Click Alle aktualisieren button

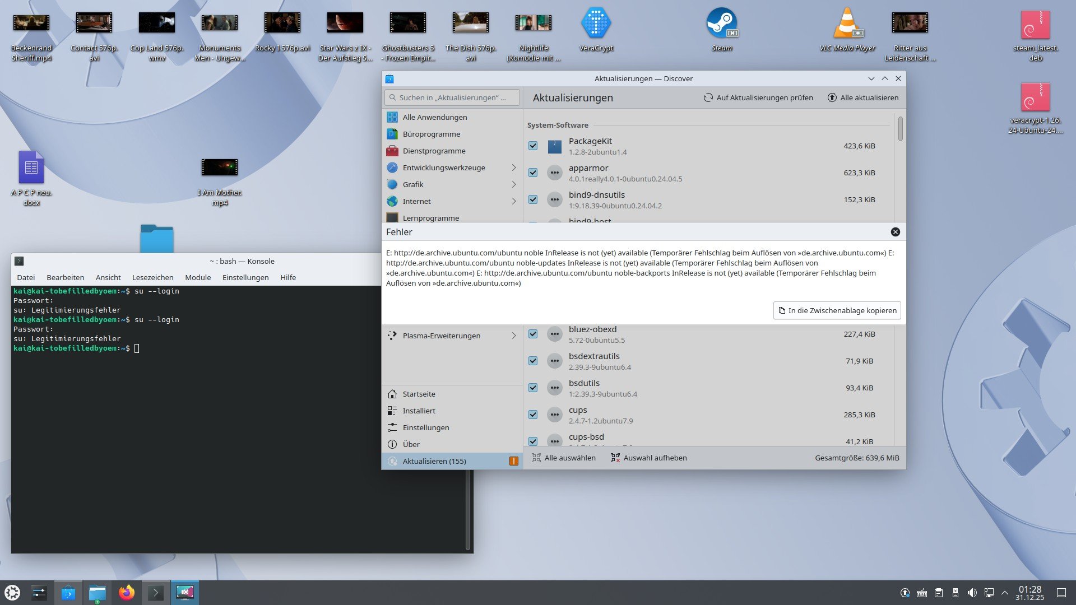[x=863, y=97]
